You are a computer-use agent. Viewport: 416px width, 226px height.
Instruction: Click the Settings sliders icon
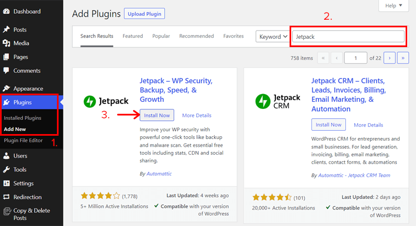pyautogui.click(x=7, y=183)
